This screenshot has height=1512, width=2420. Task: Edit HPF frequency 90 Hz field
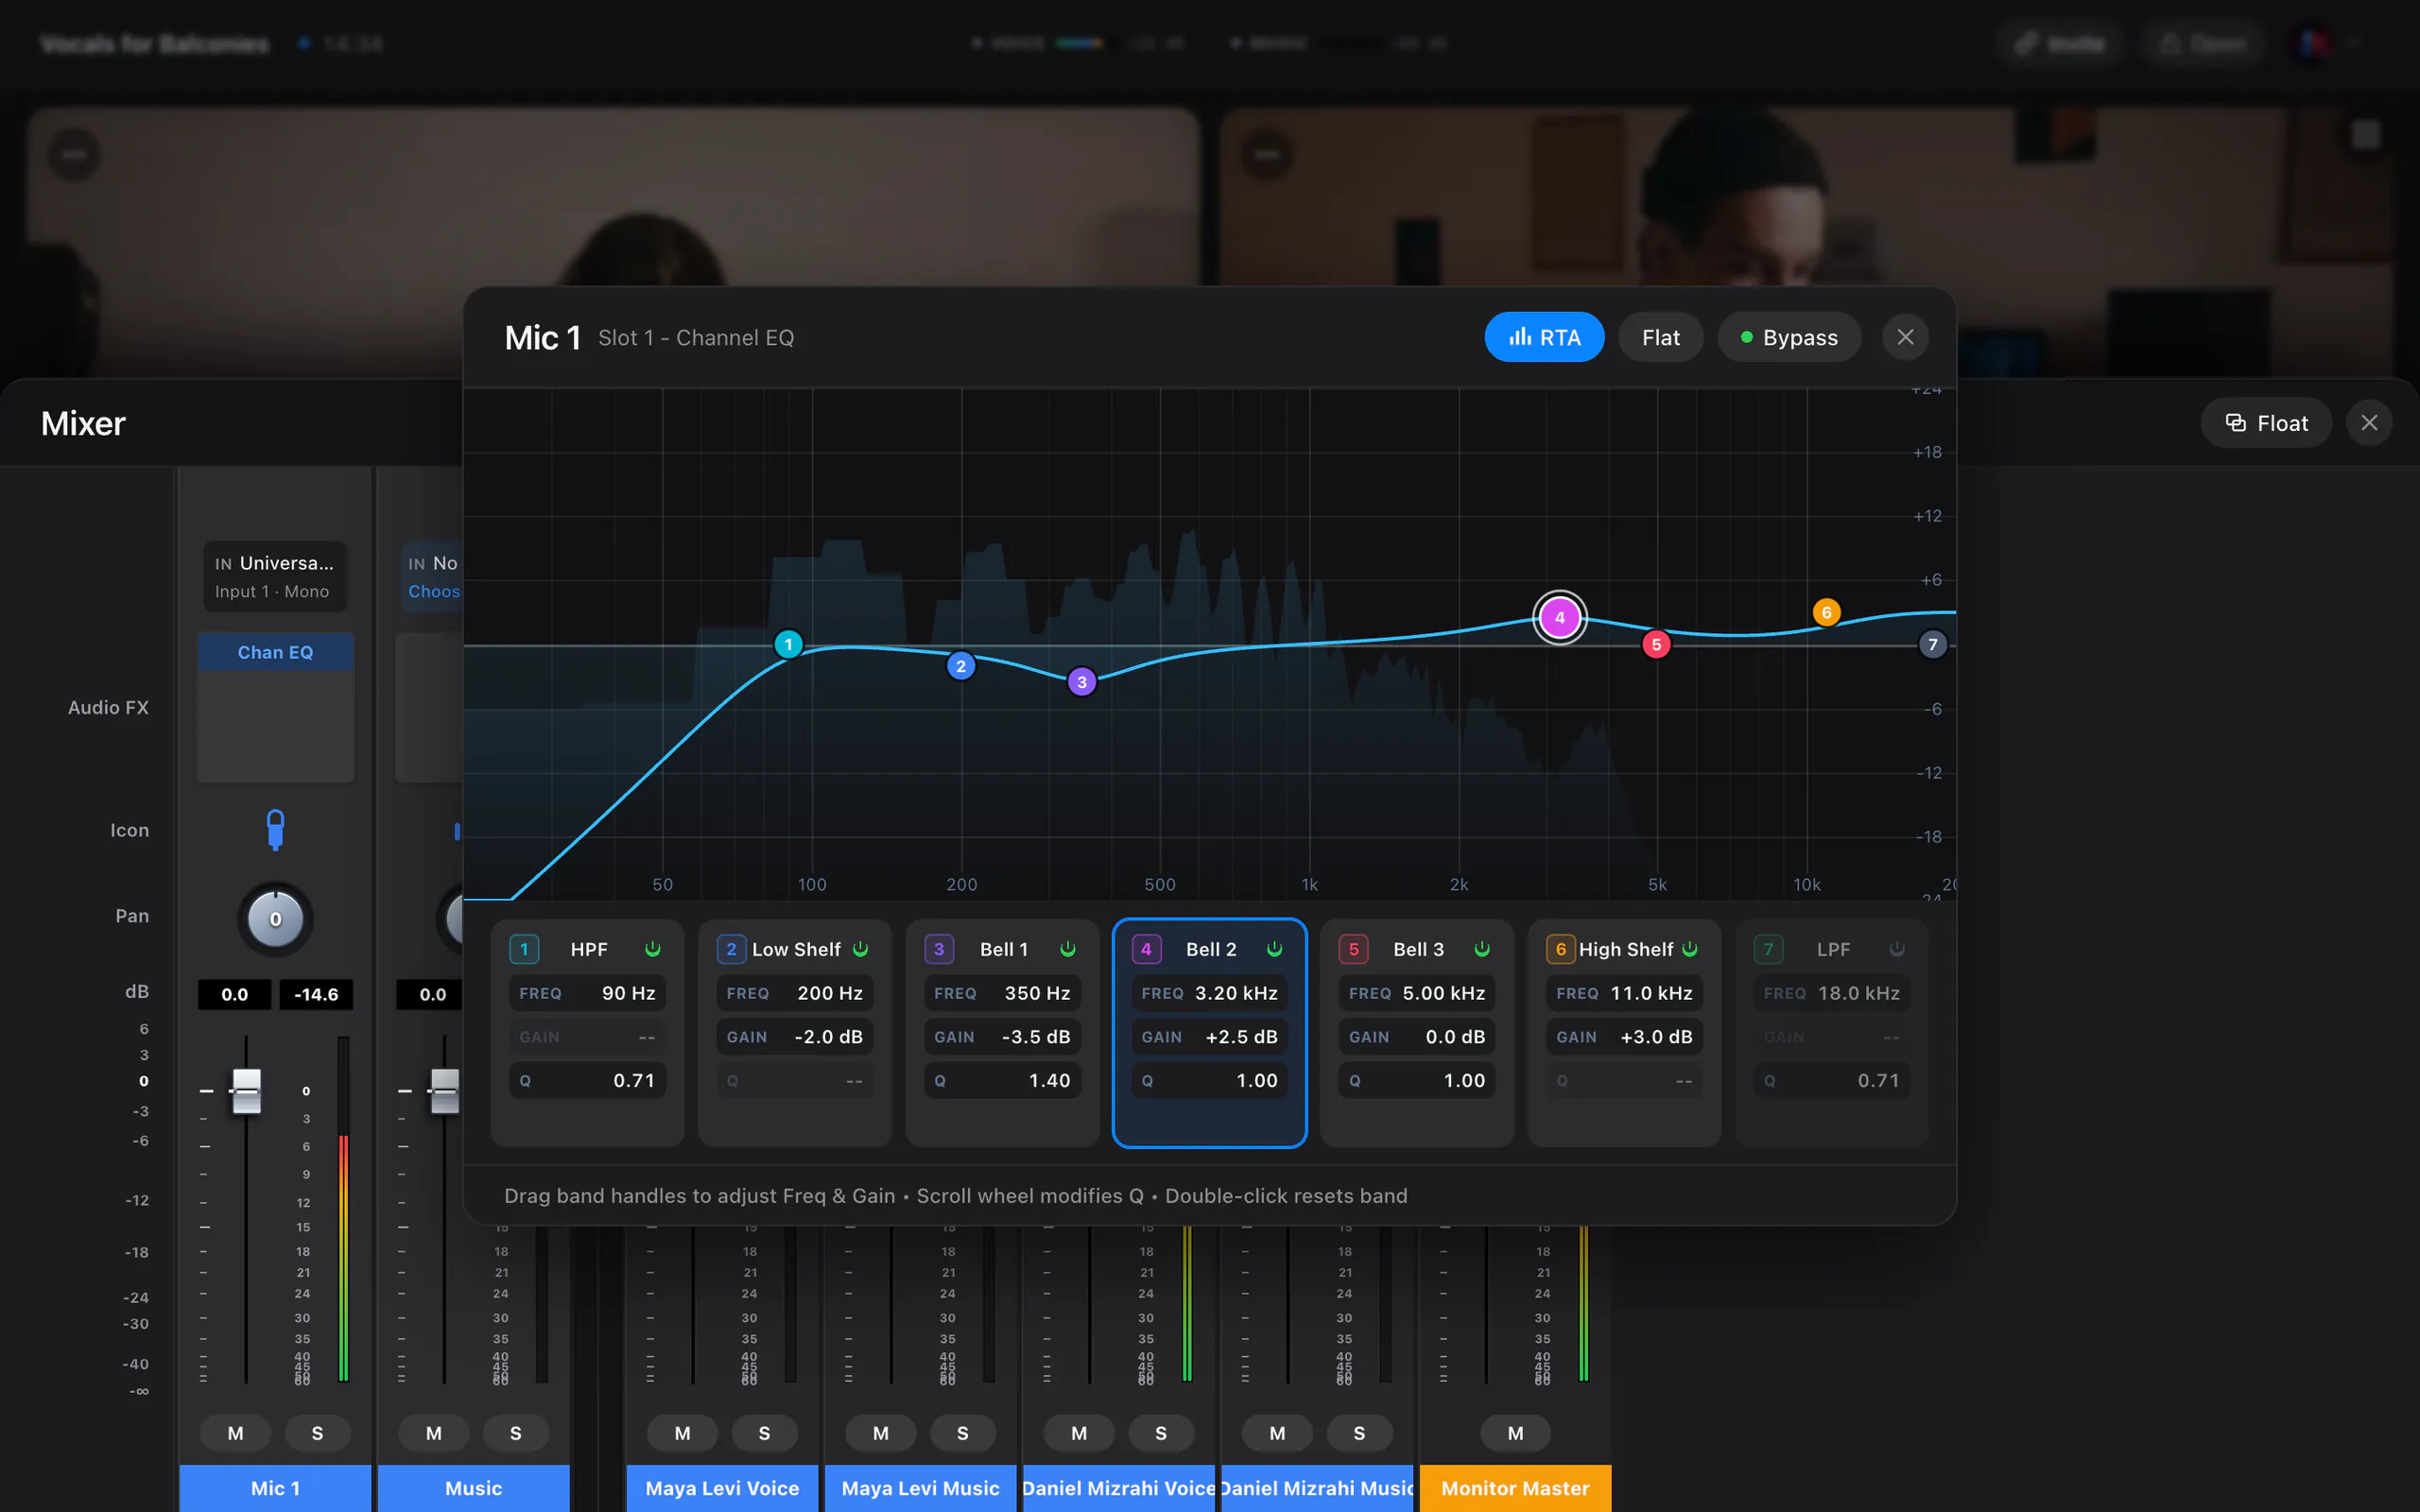pos(587,993)
